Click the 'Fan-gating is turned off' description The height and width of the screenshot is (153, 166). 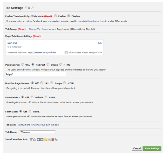tap(41, 88)
